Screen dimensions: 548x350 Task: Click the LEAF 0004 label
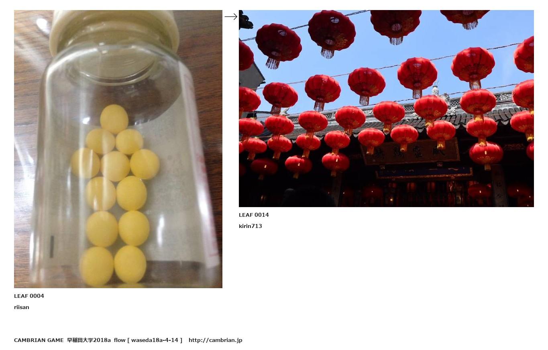[29, 296]
